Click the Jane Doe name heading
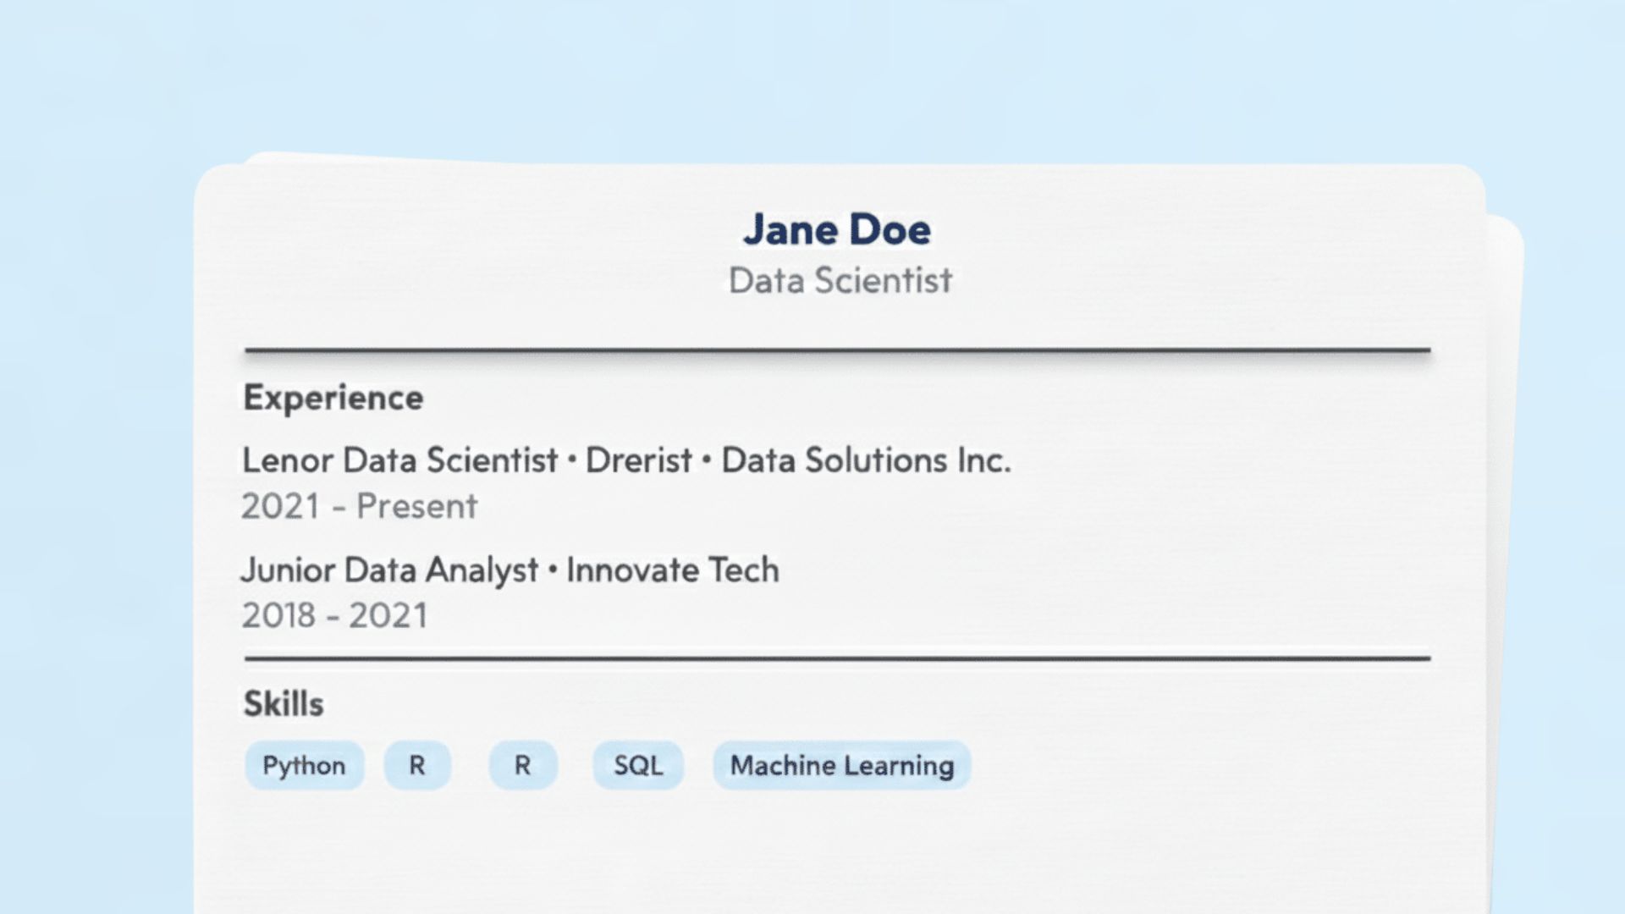 pyautogui.click(x=837, y=230)
